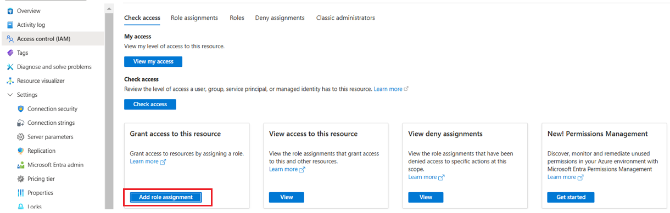Click the Access control (IAM) people icon

10,39
